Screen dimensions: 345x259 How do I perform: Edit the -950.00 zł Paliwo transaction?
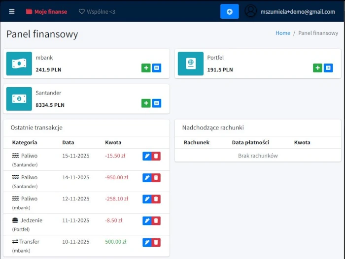click(147, 178)
